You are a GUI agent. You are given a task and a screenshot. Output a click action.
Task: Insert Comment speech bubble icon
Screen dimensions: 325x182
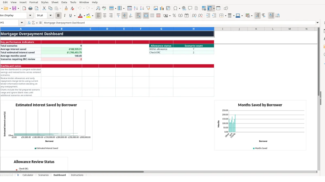[x=190, y=8]
